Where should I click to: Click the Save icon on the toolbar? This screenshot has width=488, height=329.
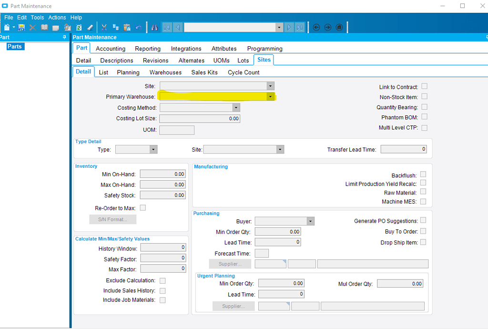pyautogui.click(x=21, y=27)
